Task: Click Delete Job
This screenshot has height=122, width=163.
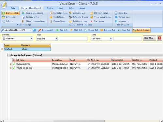Action: point(108,30)
